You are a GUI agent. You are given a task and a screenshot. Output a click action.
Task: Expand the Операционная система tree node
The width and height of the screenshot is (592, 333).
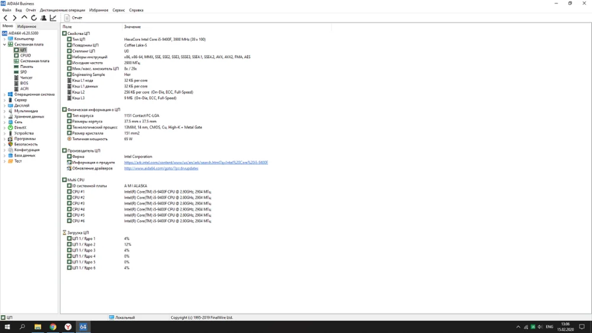click(5, 95)
